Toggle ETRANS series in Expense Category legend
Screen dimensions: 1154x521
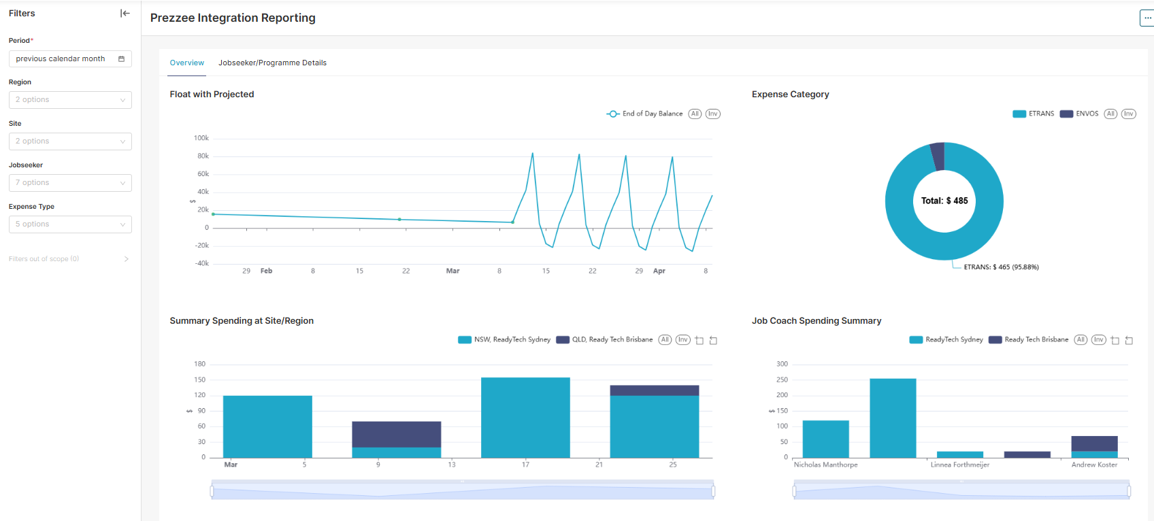click(x=1033, y=114)
